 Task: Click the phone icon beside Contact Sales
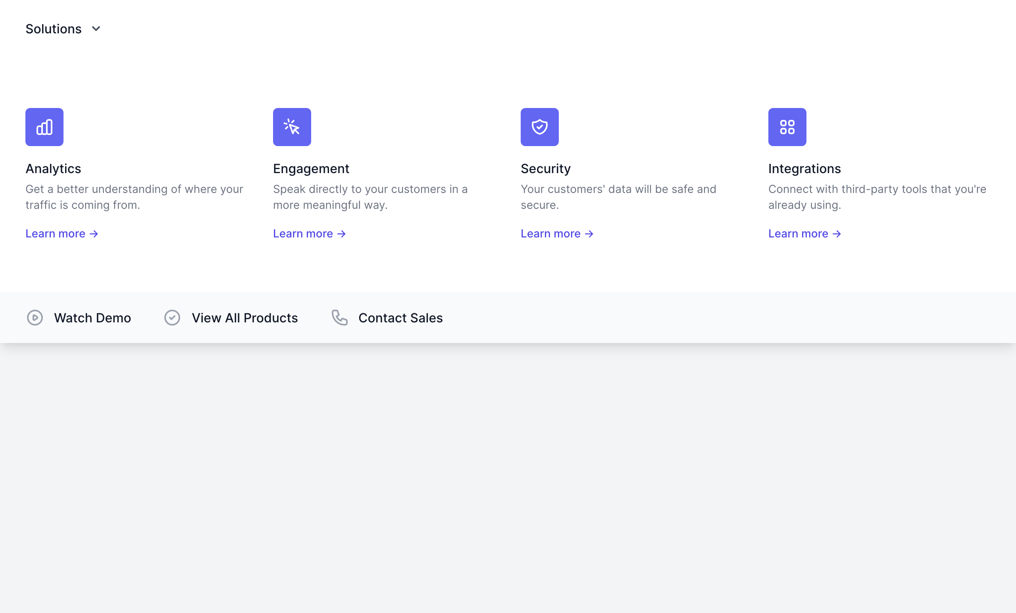point(339,318)
